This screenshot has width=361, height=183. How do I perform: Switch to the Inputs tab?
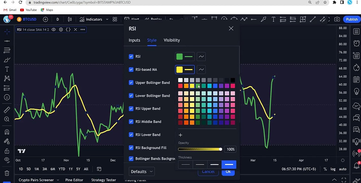[134, 40]
